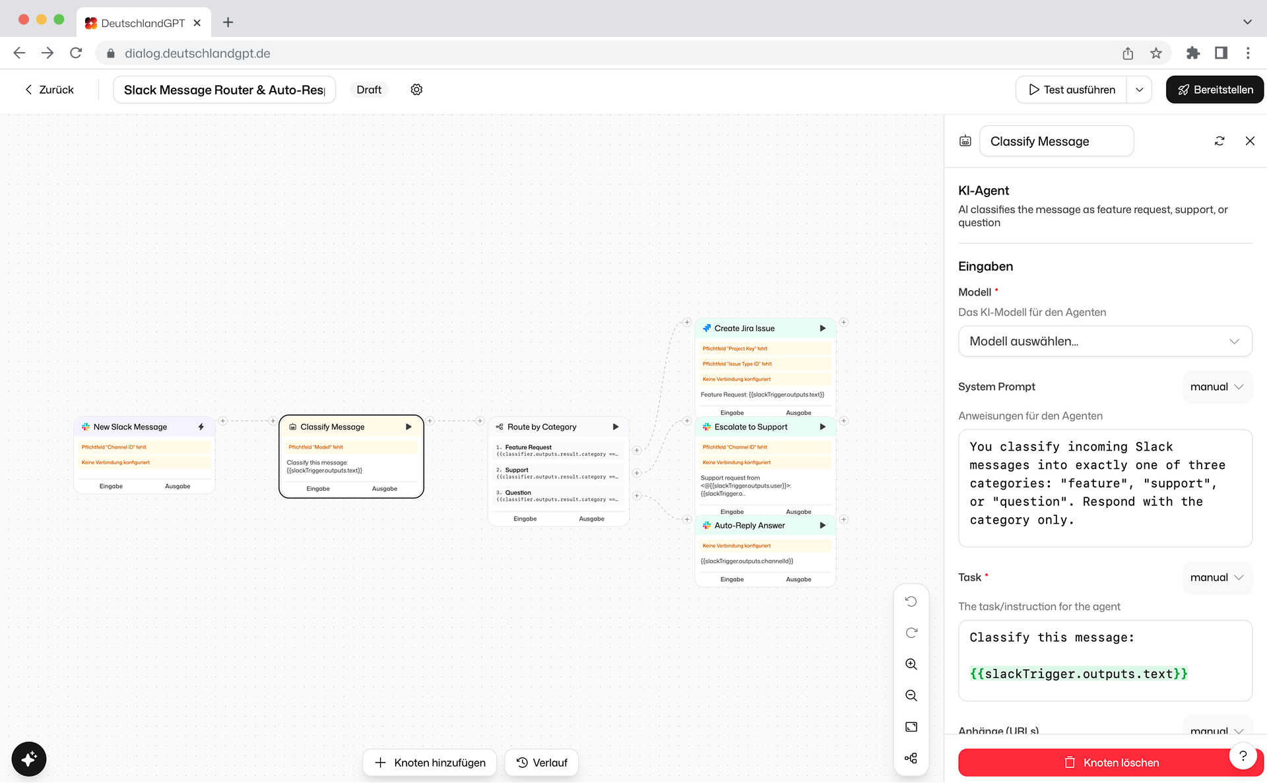Navigate back in the browser
The width and height of the screenshot is (1267, 783).
tap(19, 53)
